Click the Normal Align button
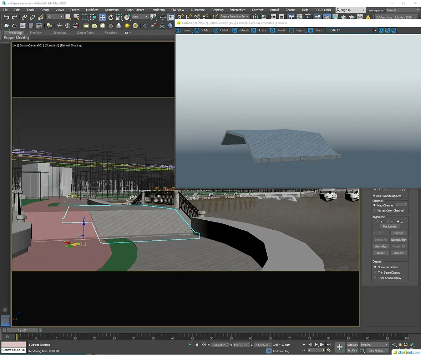Screen dimensions: 421x355 point(399,240)
